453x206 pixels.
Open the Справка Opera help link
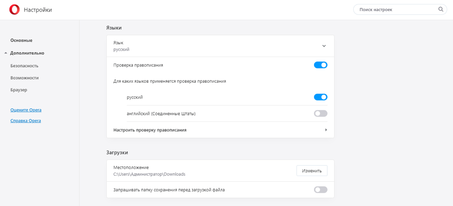[26, 120]
